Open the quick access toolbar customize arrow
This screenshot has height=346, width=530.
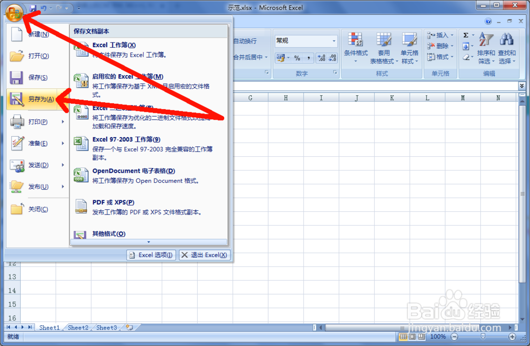79,8
